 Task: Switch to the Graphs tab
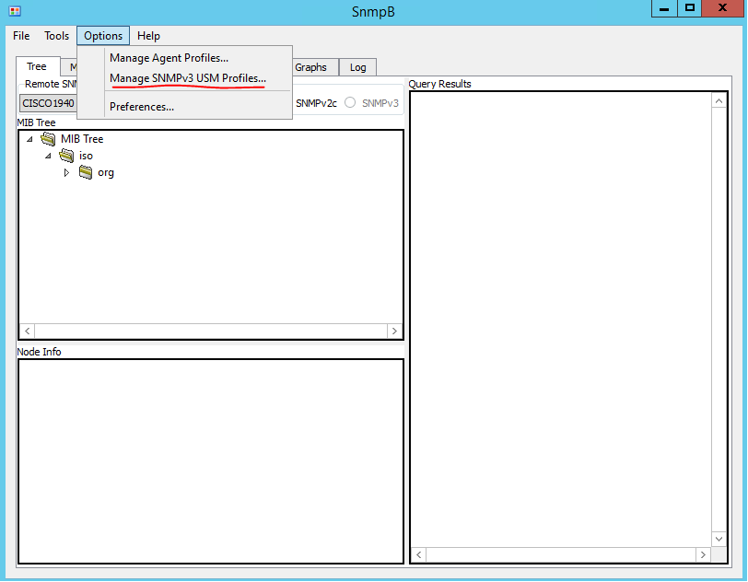(311, 66)
